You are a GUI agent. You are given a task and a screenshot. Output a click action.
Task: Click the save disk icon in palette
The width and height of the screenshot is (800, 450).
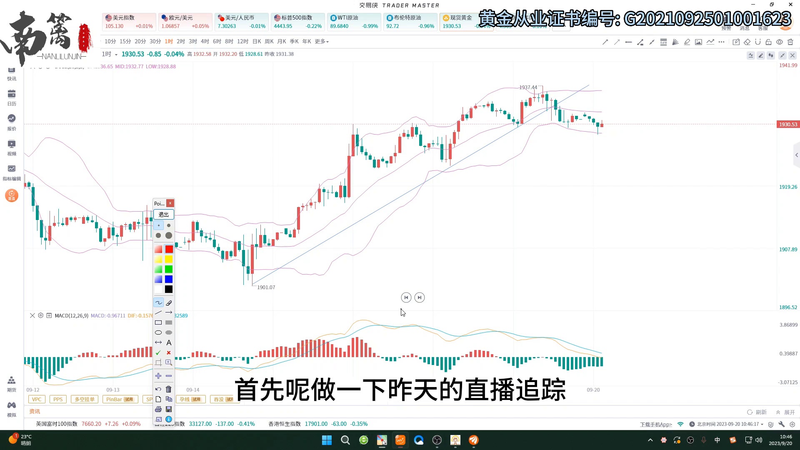point(169,410)
